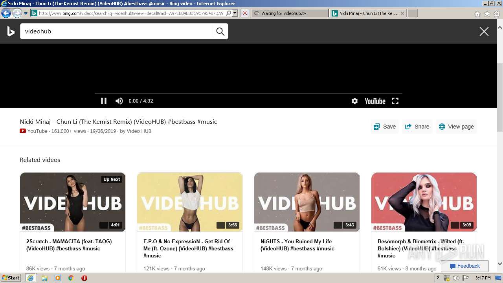
Task: Open the Opera taskbar icon
Action: (x=84, y=278)
